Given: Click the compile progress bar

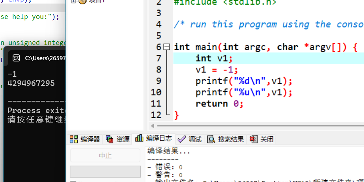Looking at the screenshot, I should [x=105, y=171].
